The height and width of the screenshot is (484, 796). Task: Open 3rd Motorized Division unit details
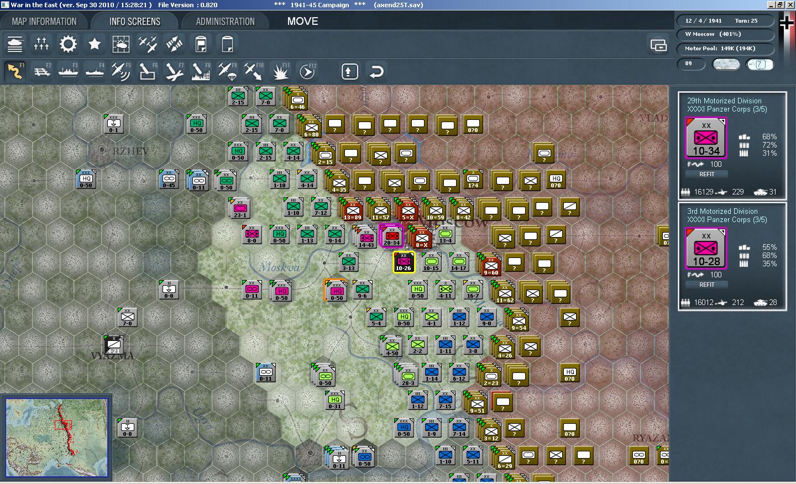722,211
